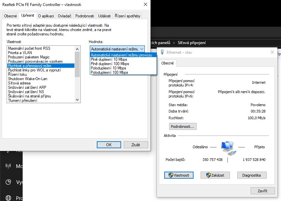Click the Rychlost value 100,0 Mb/s
Screen dimensions: 281x201
(x=256, y=118)
